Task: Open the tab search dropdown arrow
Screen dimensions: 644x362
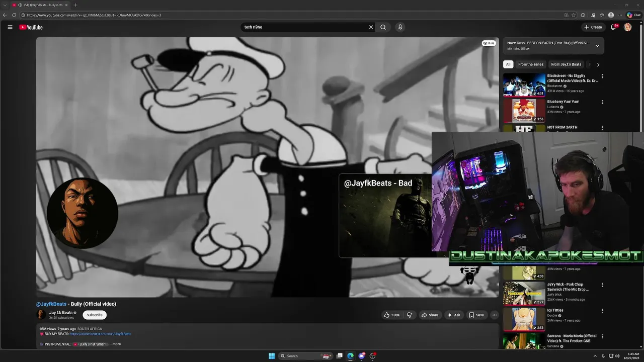Action: [x=5, y=5]
